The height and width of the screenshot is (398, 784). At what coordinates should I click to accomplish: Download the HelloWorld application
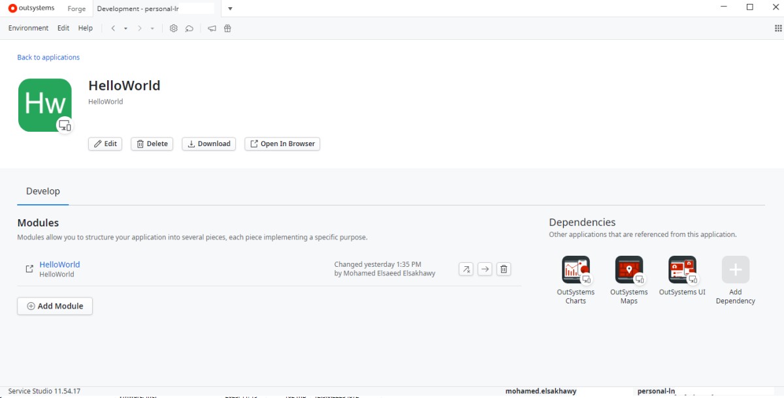[x=209, y=144]
